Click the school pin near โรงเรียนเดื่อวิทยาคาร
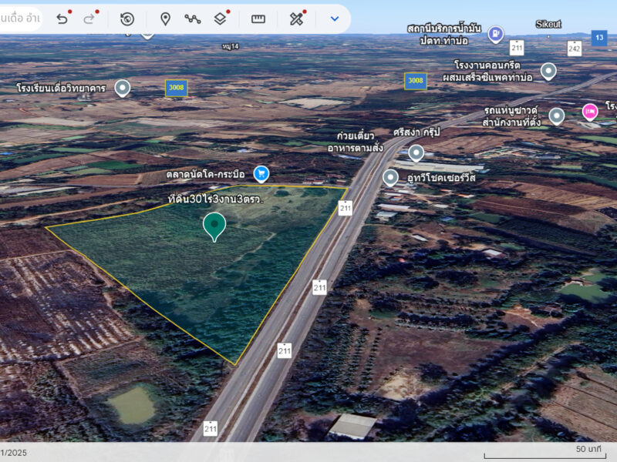 [122, 88]
